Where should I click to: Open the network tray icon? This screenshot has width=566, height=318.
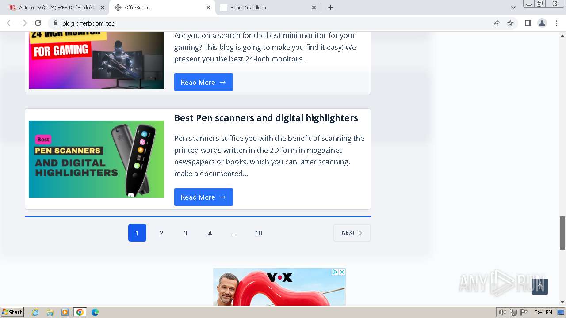pyautogui.click(x=513, y=312)
